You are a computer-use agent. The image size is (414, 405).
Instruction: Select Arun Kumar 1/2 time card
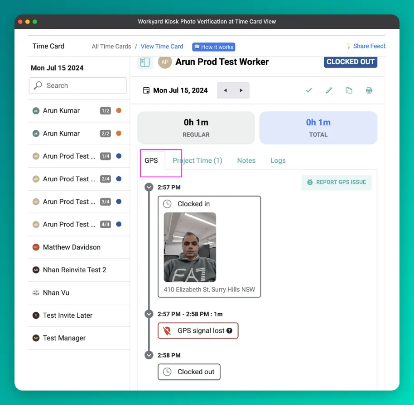pos(79,111)
